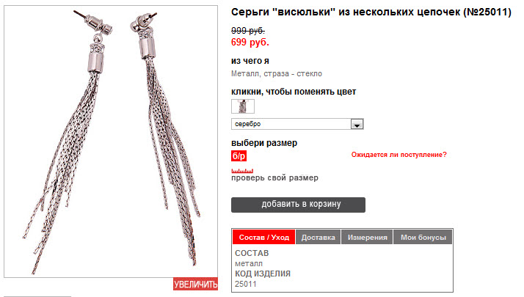Open the серебро color combo box
Viewport: 524px width, 297px height.
(x=297, y=124)
